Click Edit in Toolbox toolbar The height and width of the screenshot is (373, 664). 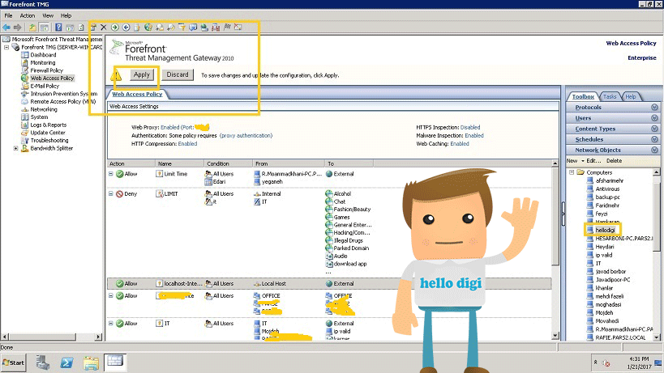point(593,161)
